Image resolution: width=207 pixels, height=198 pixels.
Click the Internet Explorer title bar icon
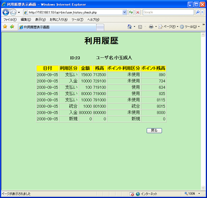click(x=4, y=4)
